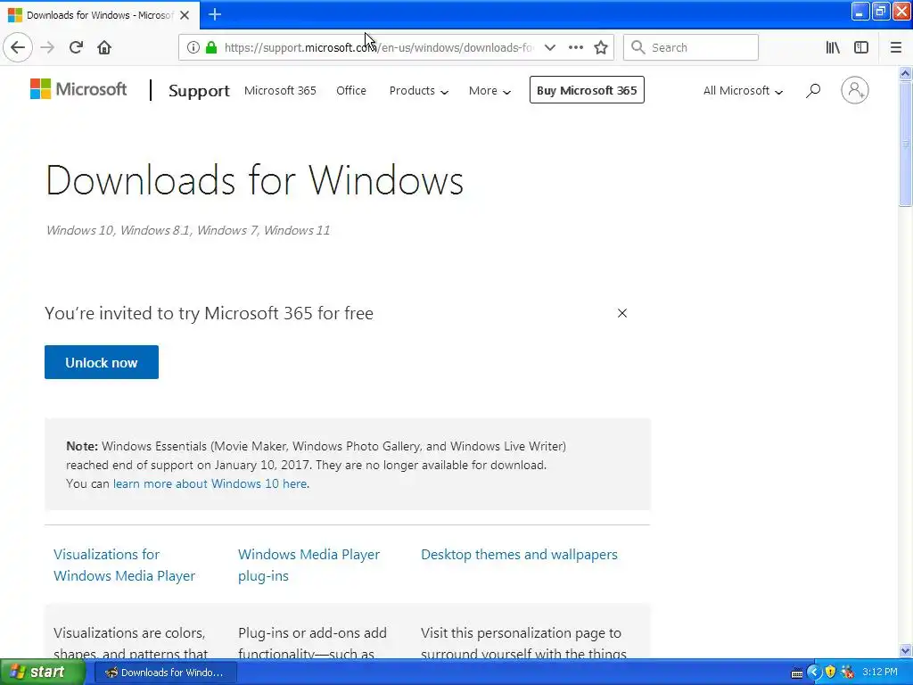This screenshot has height=685, width=913.
Task: Expand the More menu
Action: 489,91
